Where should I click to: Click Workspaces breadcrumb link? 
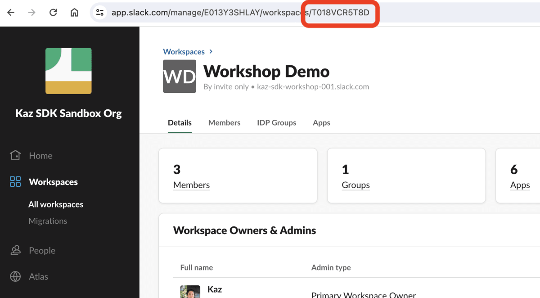(184, 52)
